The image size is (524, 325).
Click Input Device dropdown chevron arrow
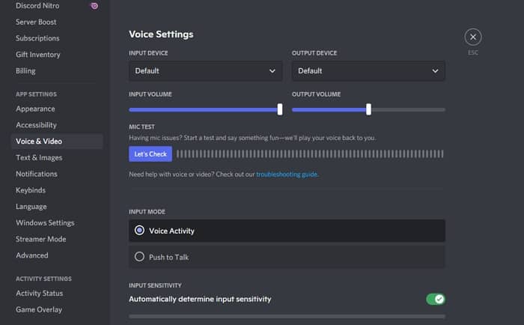272,71
